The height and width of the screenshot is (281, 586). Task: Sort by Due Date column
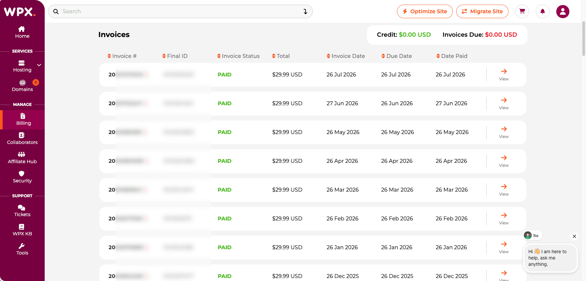point(397,56)
